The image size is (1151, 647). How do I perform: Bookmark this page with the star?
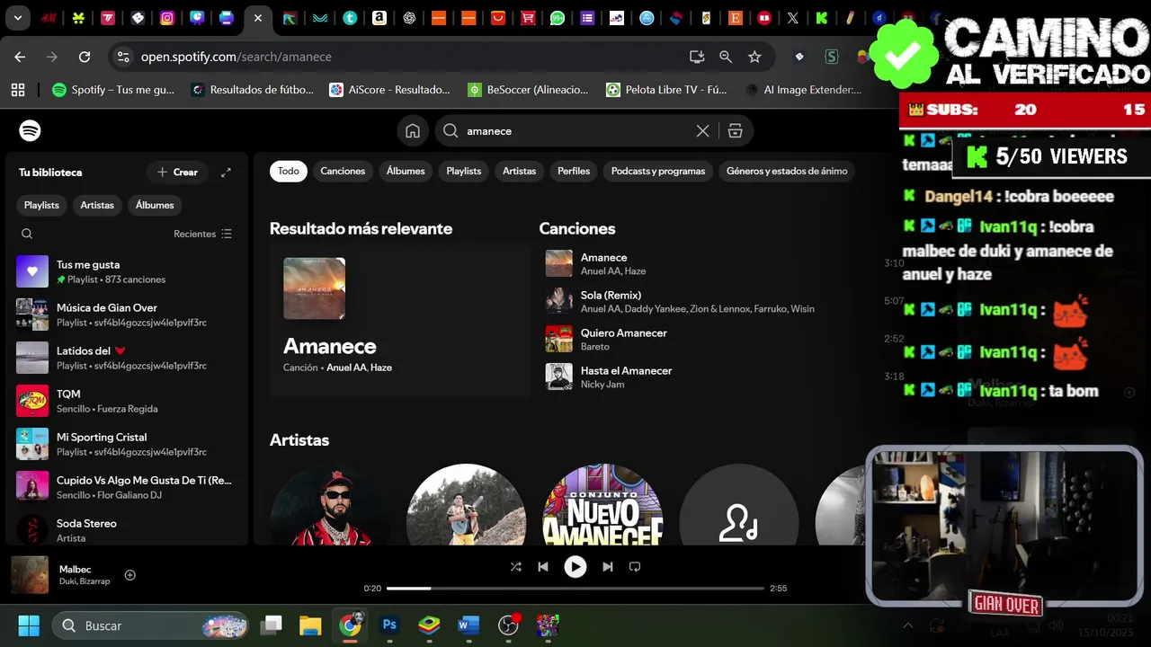pos(754,57)
